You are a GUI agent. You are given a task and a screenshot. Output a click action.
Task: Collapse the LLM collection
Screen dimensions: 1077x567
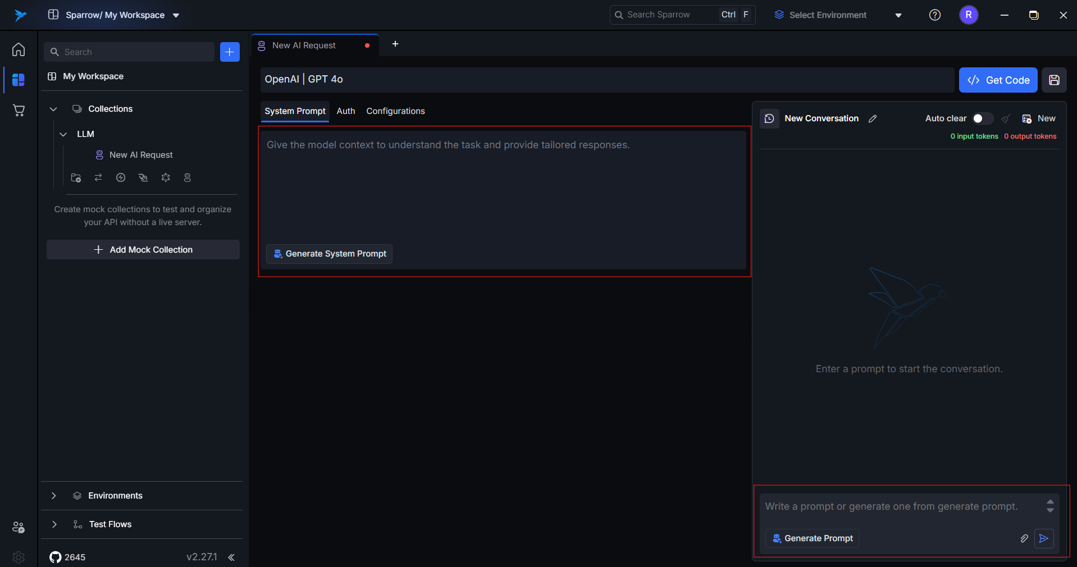point(63,134)
